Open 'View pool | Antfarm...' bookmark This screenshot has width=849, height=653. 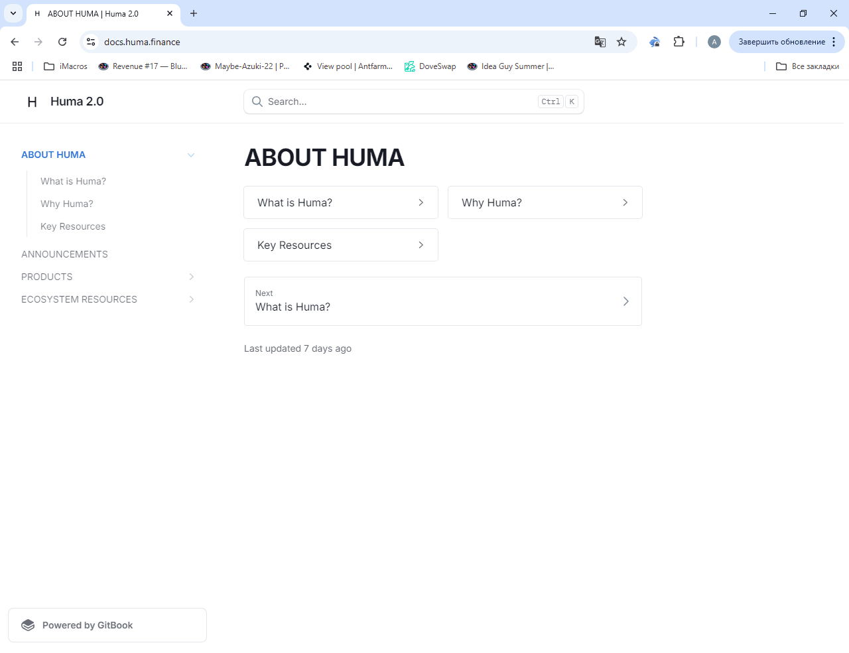point(348,66)
